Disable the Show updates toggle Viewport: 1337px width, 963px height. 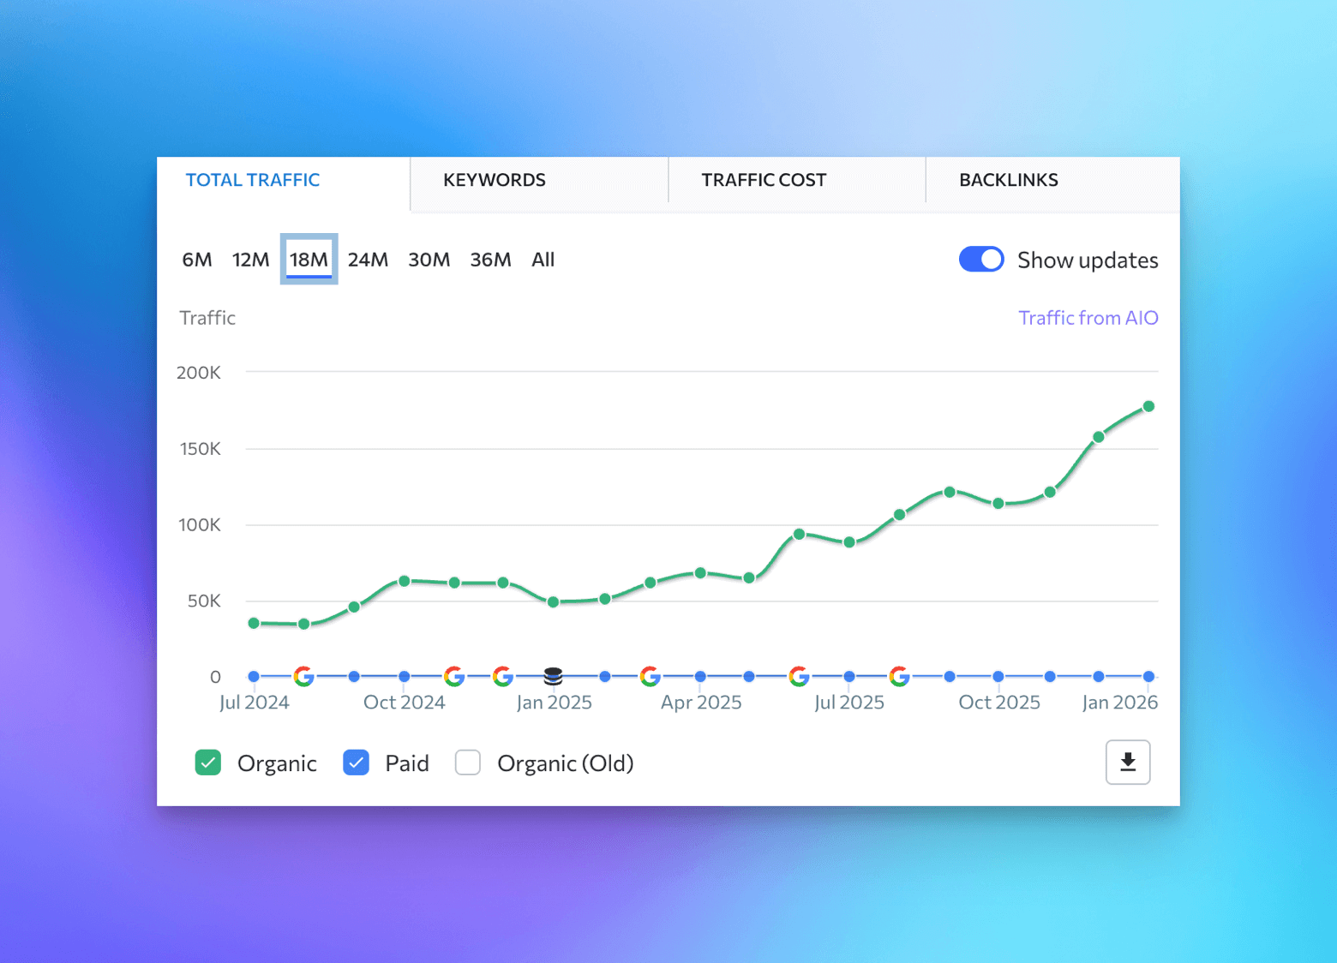pos(980,259)
